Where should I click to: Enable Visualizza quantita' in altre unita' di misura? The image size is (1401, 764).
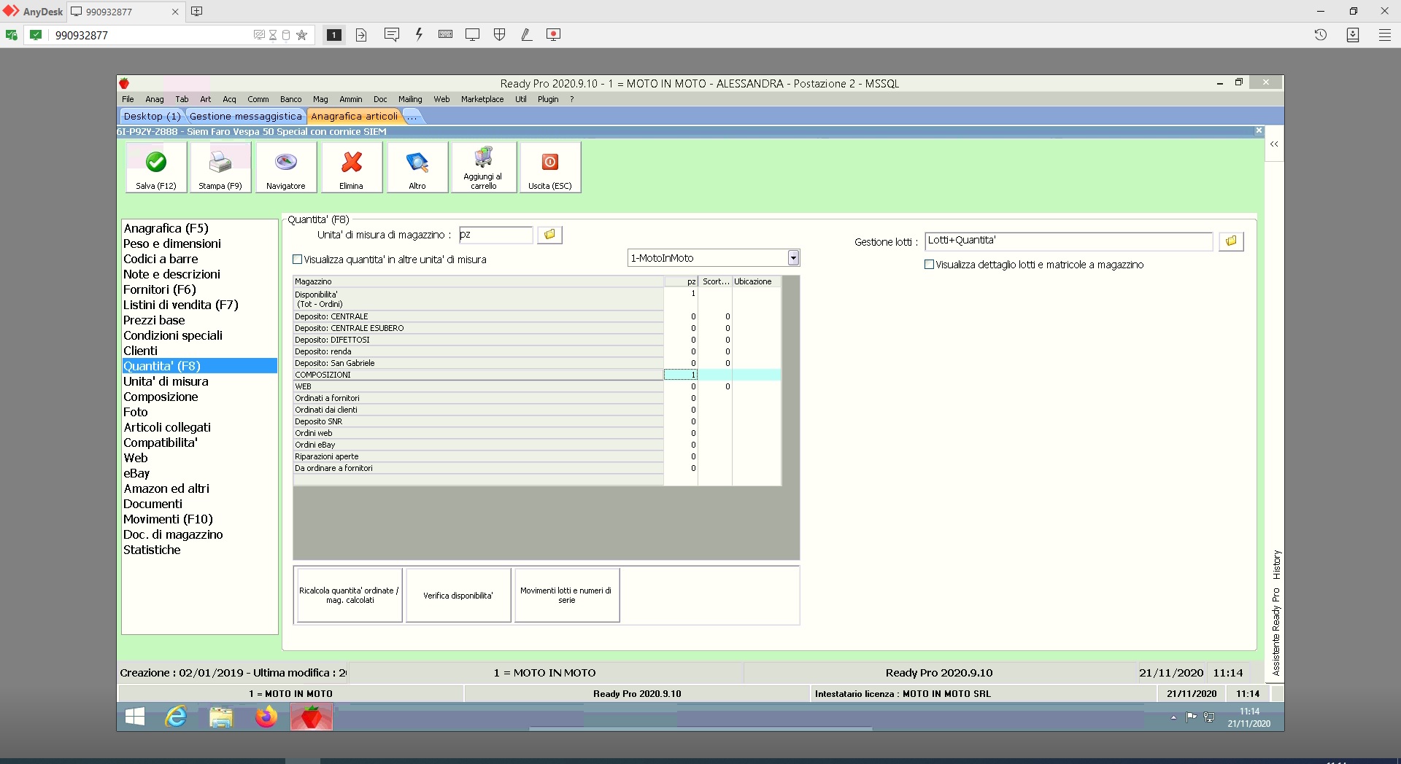tap(297, 260)
